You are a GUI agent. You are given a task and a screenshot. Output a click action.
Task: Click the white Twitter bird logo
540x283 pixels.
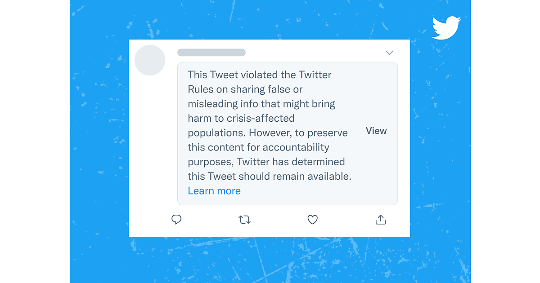coord(446,28)
